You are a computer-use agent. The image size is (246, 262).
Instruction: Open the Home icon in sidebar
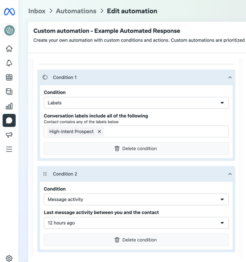point(9,48)
